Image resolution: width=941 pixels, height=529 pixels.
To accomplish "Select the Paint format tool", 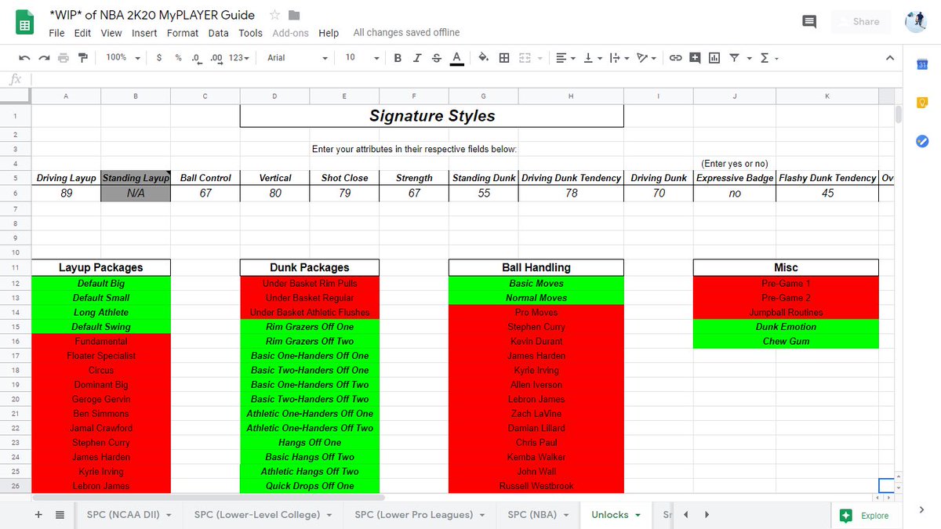I will coord(83,58).
